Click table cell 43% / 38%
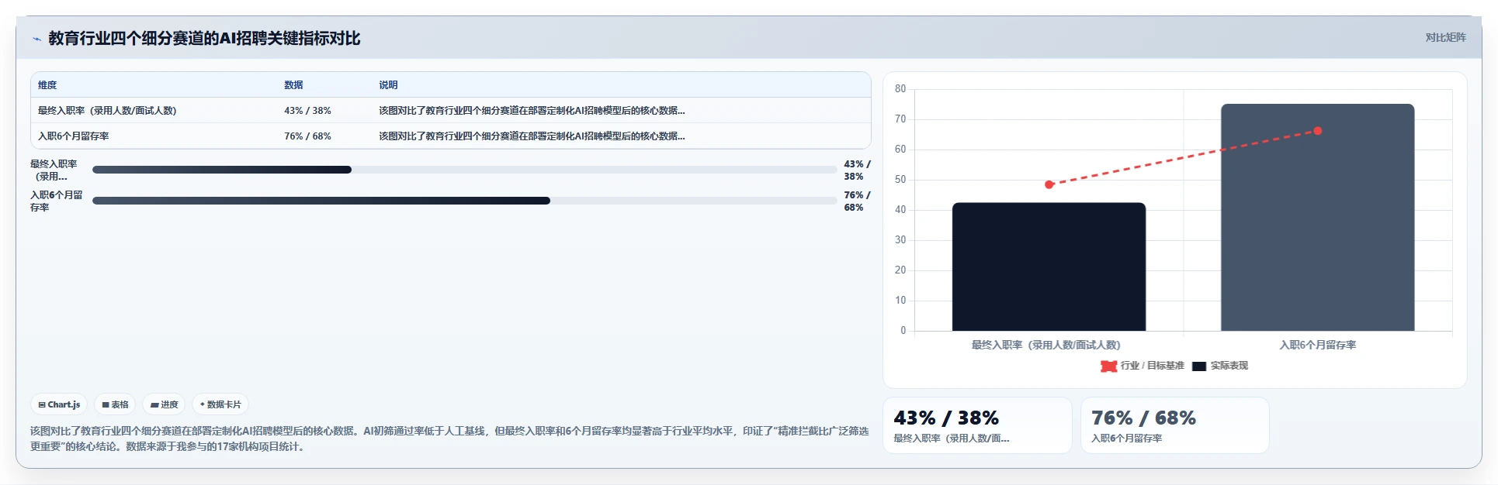 (x=307, y=111)
